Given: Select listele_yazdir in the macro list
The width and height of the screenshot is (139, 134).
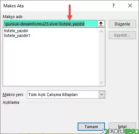Looking at the screenshot, I should click(16, 31).
